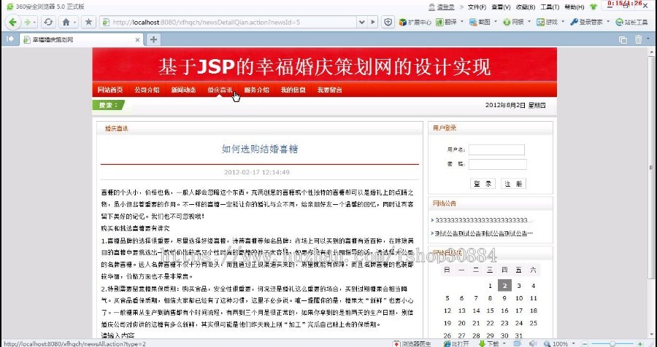Expand the 登录管家 dropdown arrow
The image size is (657, 347).
[x=608, y=22]
